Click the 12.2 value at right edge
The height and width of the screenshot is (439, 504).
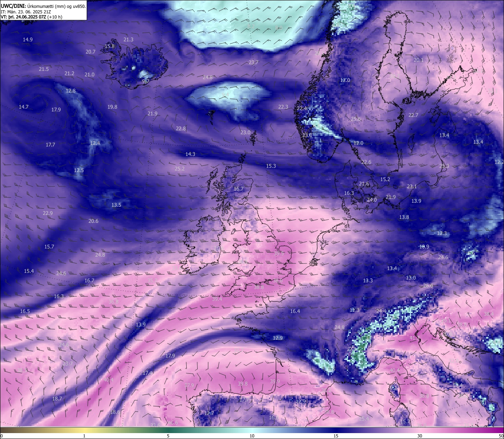coord(499,162)
